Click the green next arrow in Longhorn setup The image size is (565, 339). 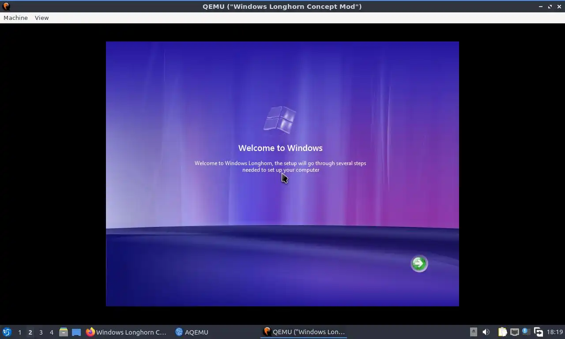(x=419, y=264)
